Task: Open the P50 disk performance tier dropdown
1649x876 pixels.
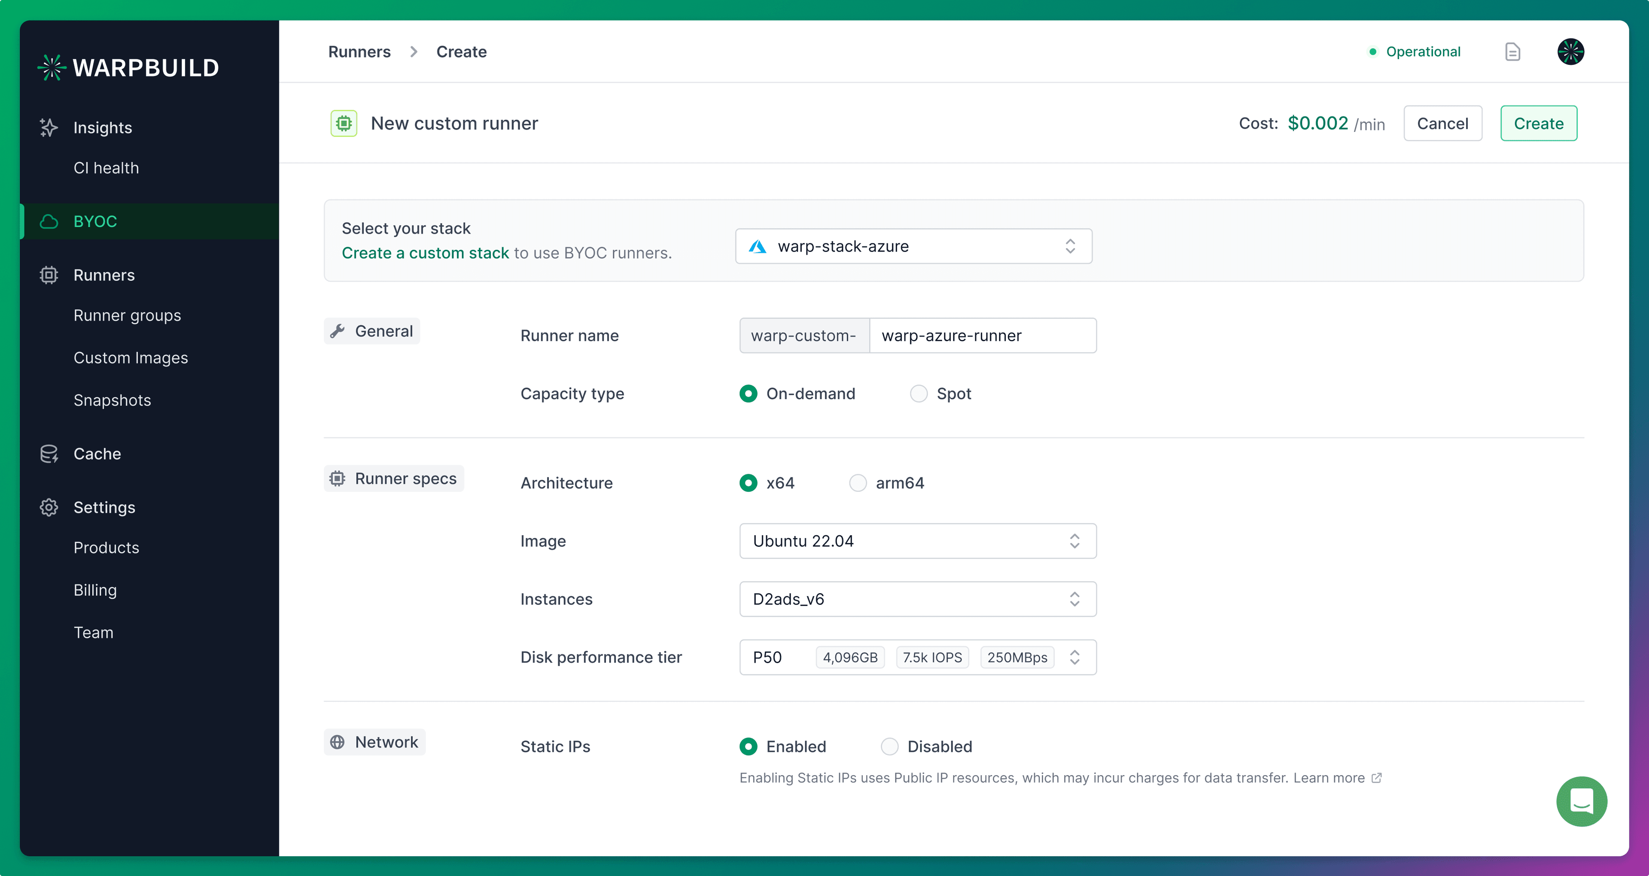Action: (x=917, y=657)
